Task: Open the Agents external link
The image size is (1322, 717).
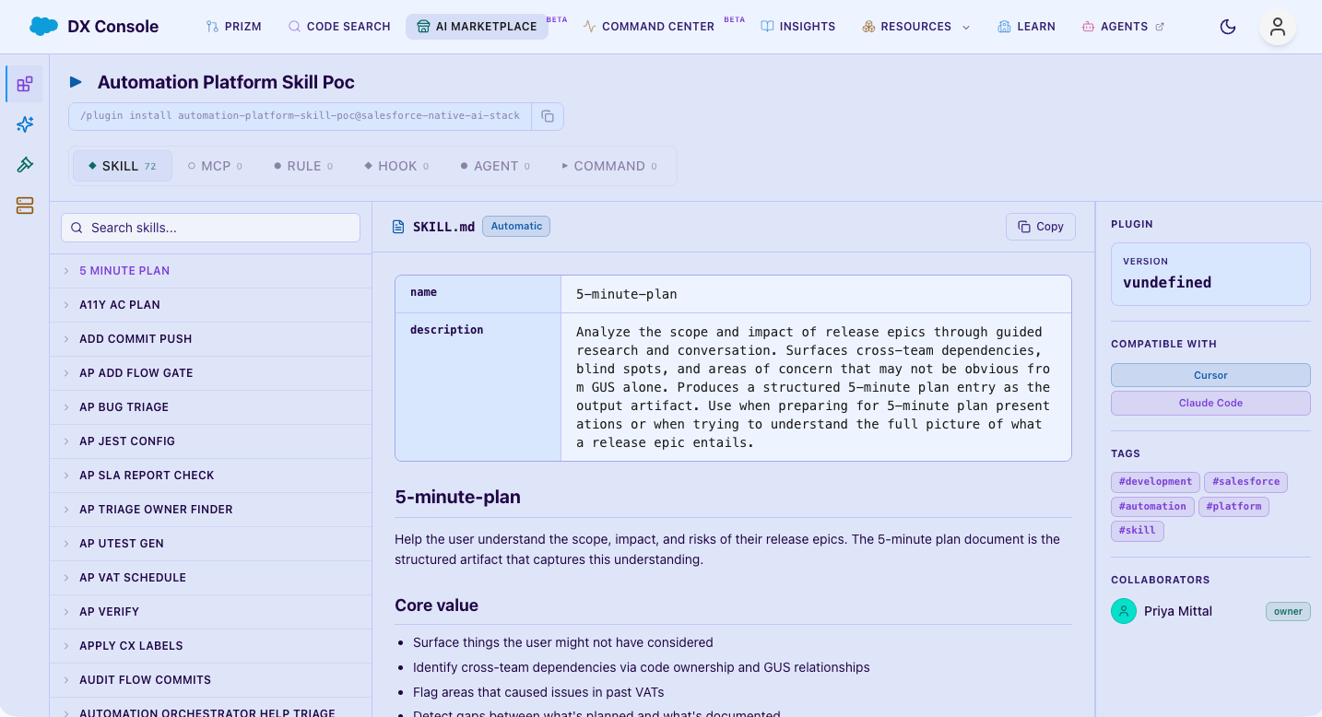Action: [1122, 27]
